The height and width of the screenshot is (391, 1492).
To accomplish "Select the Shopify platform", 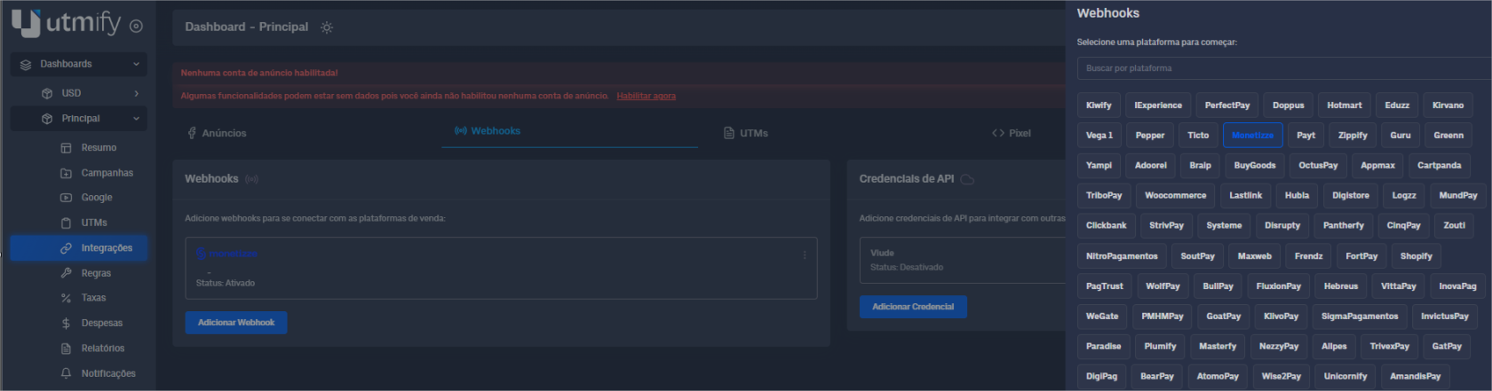I will click(1416, 256).
